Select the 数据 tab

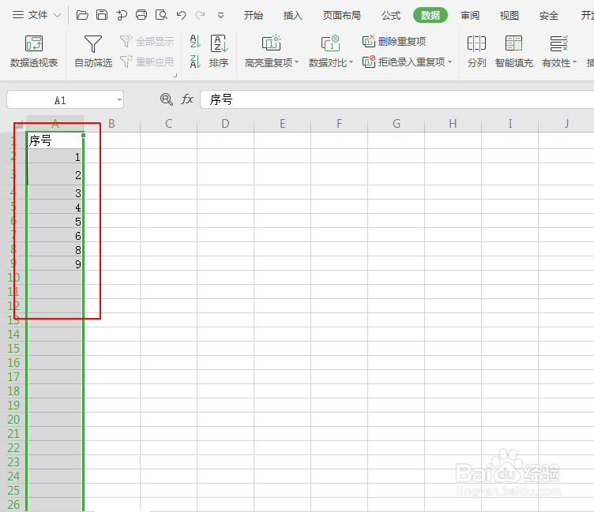[x=430, y=16]
